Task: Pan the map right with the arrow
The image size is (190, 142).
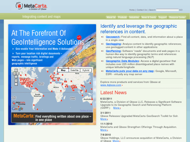Action: tap(18, 73)
